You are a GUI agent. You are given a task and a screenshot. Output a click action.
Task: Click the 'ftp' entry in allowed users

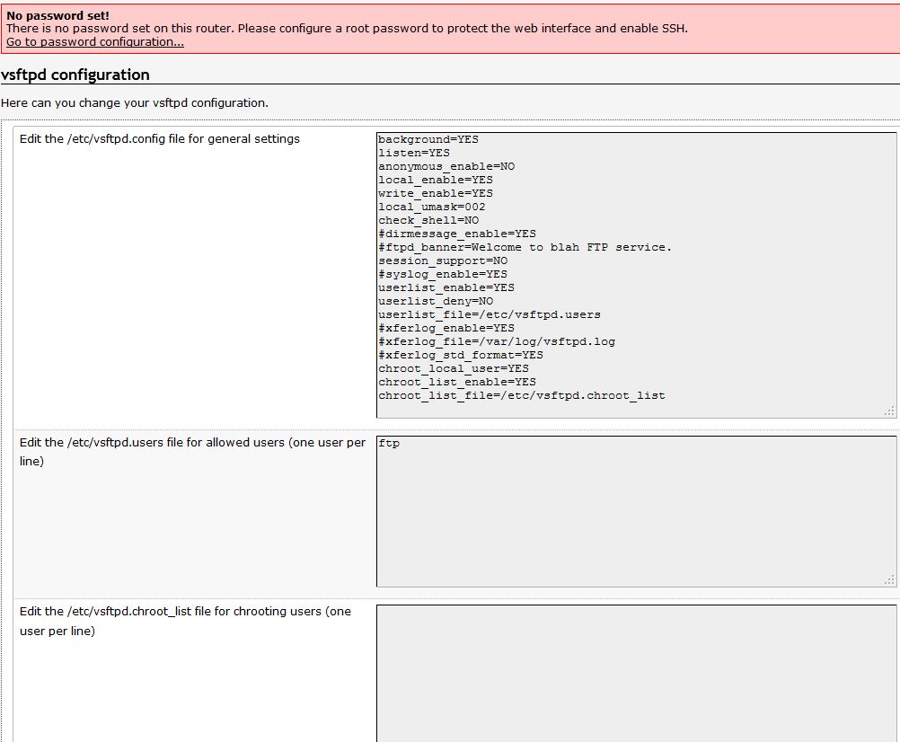tap(389, 443)
